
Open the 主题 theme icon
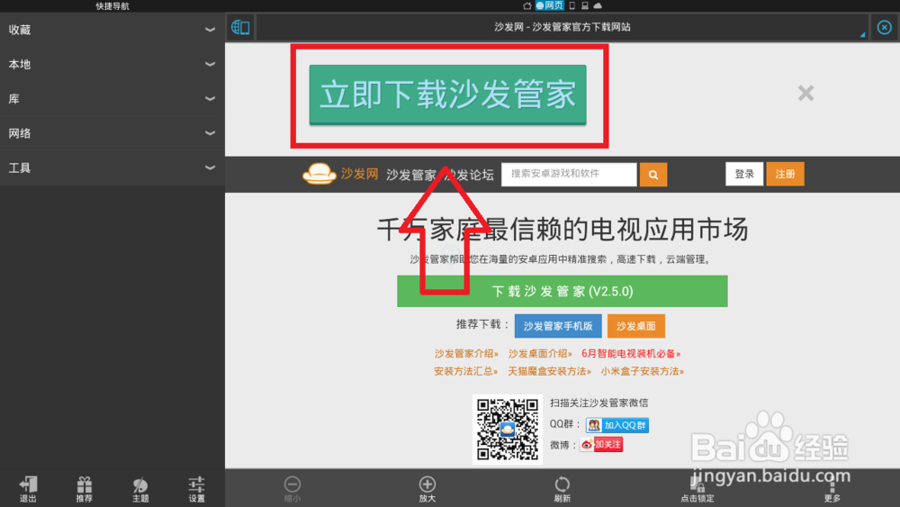click(x=140, y=489)
